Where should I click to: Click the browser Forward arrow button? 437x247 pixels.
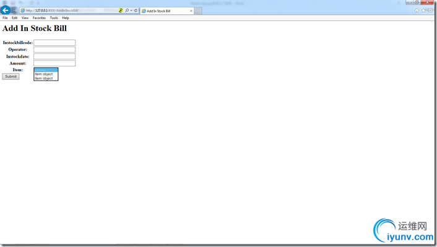pos(14,11)
